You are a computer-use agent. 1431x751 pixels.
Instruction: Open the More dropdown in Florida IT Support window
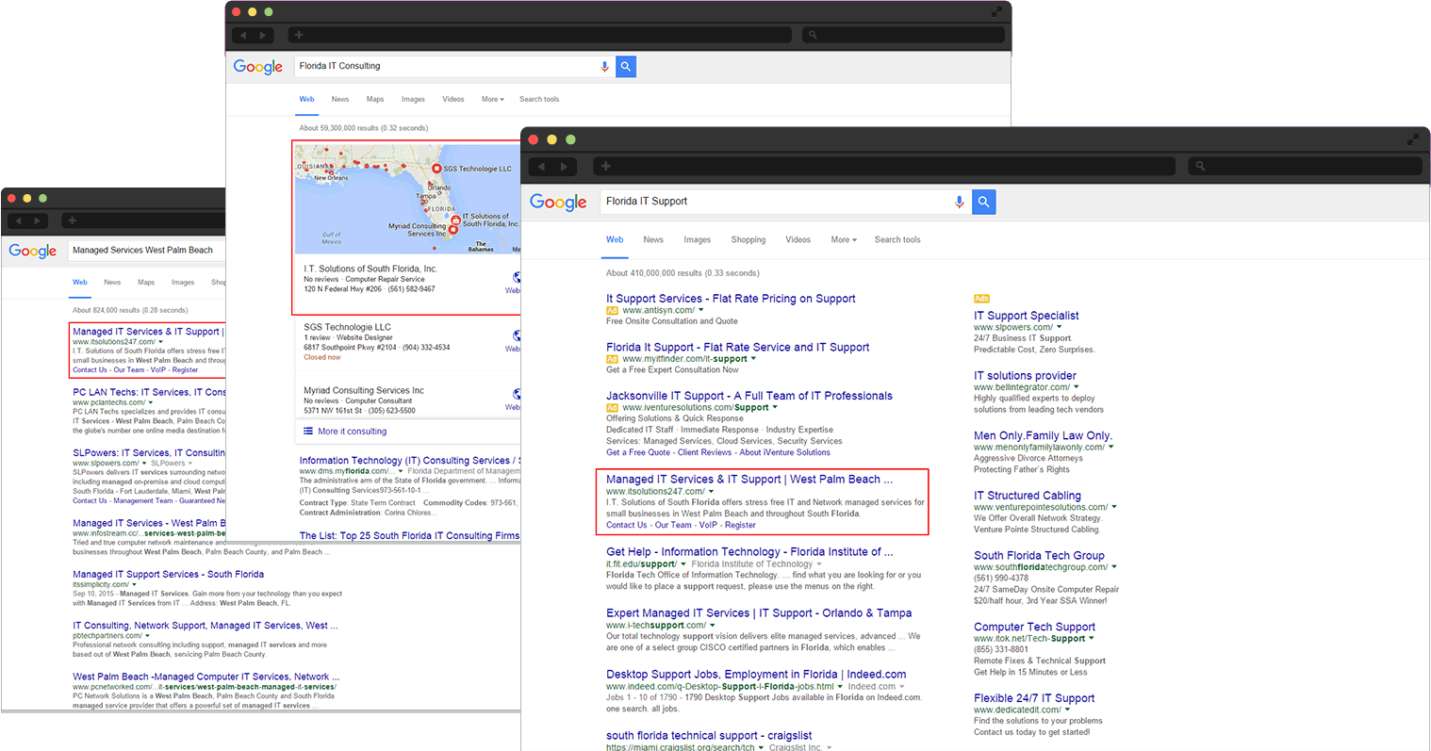tap(844, 239)
